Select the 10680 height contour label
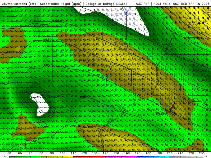 pyautogui.click(x=47, y=40)
